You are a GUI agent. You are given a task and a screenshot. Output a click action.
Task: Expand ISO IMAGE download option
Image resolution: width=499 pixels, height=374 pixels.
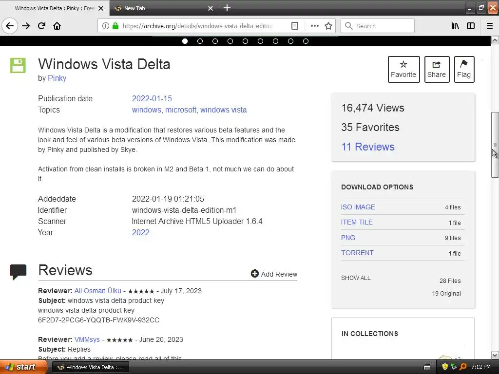click(x=358, y=207)
